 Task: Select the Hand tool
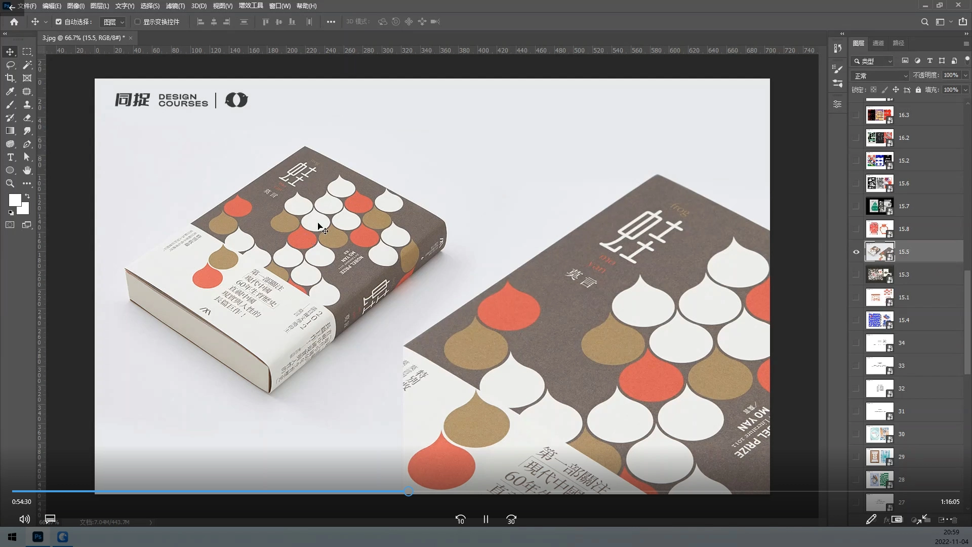[x=27, y=170]
